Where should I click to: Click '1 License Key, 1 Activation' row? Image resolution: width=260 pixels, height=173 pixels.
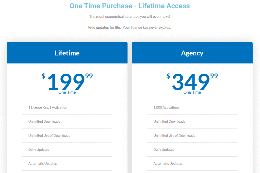[x=67, y=107]
